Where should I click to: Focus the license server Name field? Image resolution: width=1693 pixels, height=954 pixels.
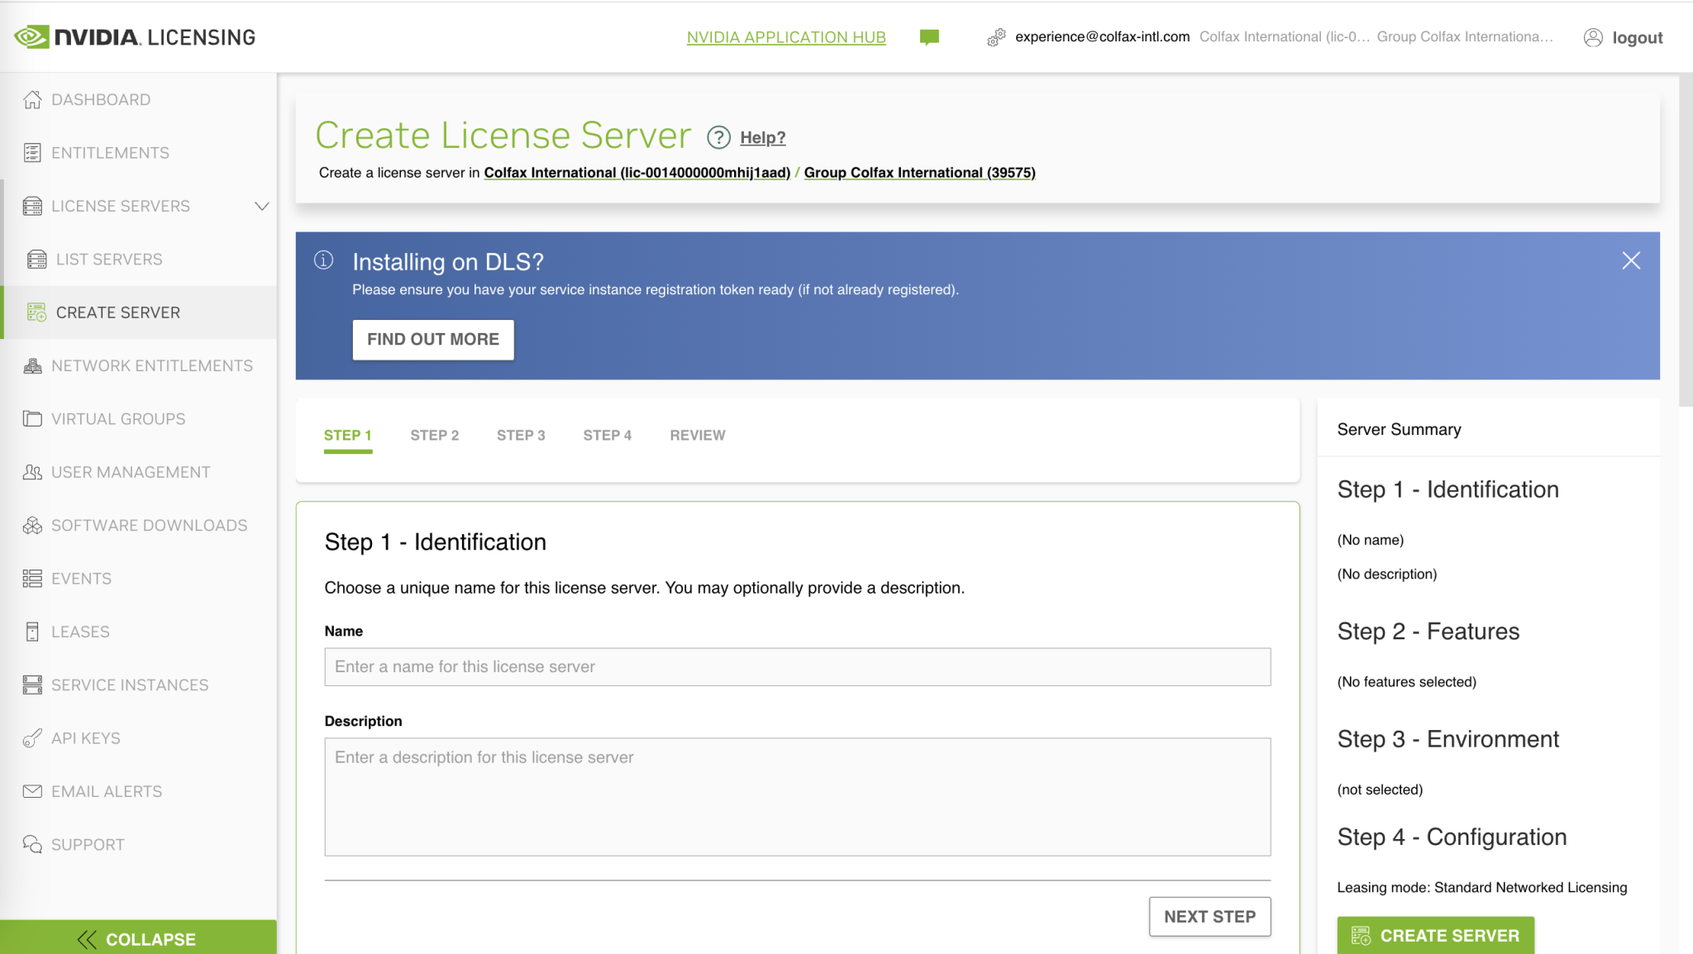[797, 667]
